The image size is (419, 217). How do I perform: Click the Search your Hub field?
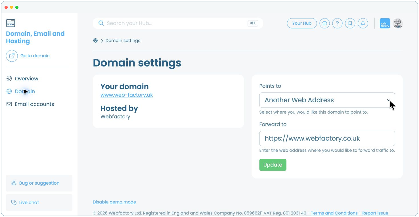(178, 23)
